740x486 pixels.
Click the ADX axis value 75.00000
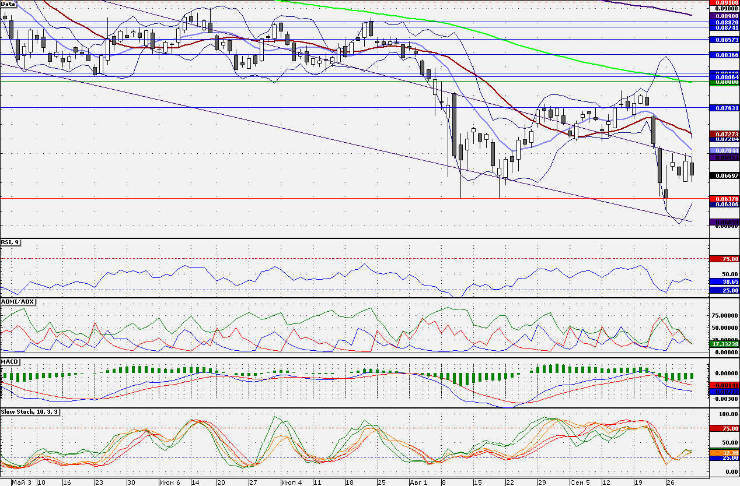pyautogui.click(x=726, y=316)
